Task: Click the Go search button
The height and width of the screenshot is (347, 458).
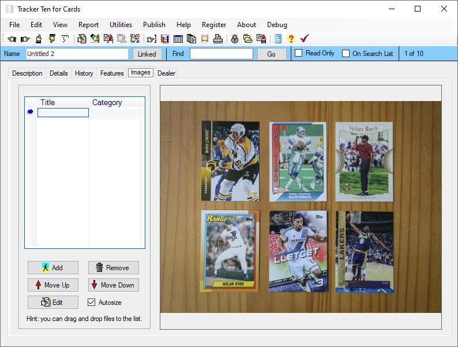Action: click(271, 54)
